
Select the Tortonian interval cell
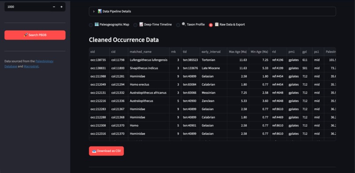[213, 60]
